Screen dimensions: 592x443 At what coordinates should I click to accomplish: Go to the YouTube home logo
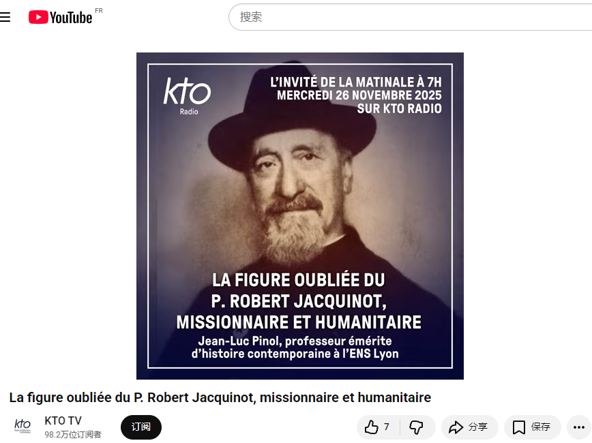[61, 17]
